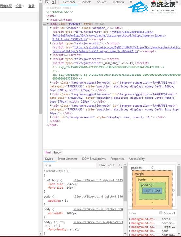Select the Styles pane tab
This screenshot has height=237, width=181.
tap(49, 159)
